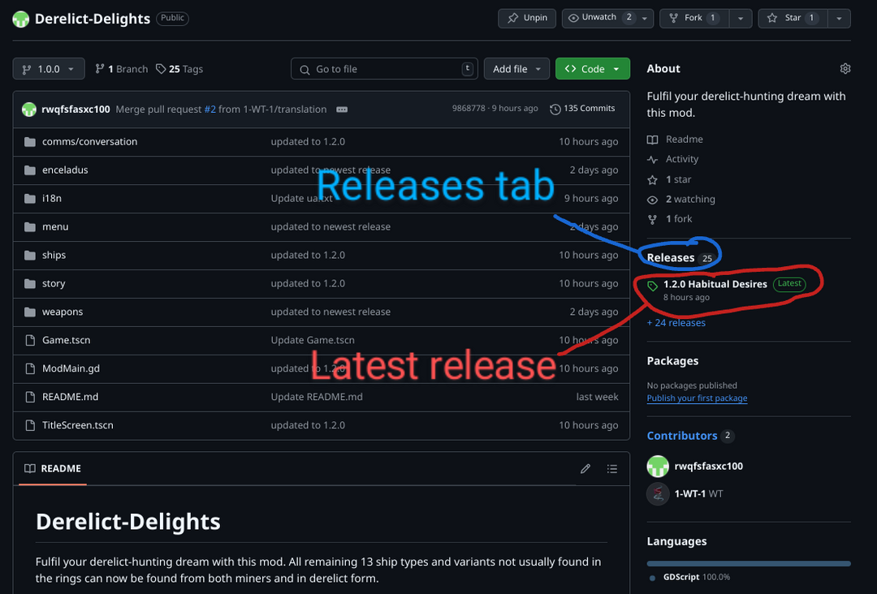Viewport: 877px width, 594px height.
Task: Open the 135 Commits history
Action: click(x=582, y=109)
